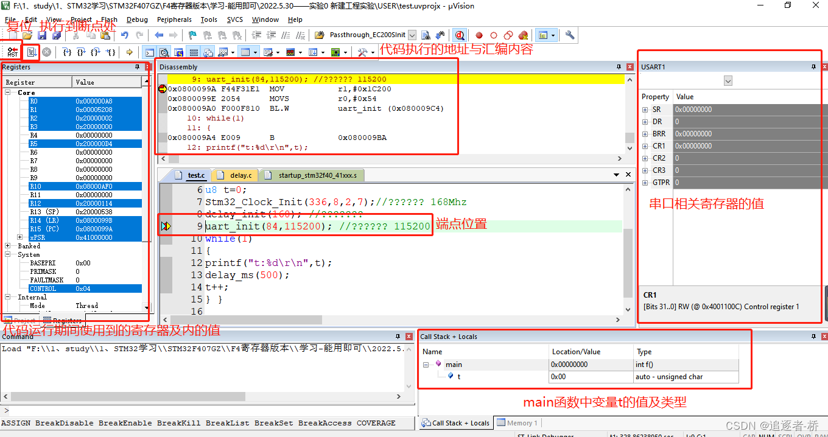
Task: Toggle the Disassembly window button
Action: pos(164,52)
